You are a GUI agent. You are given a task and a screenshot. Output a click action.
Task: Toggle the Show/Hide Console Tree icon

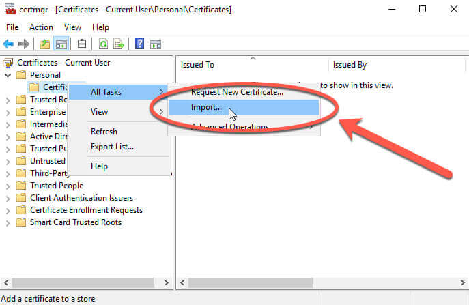pyautogui.click(x=61, y=44)
